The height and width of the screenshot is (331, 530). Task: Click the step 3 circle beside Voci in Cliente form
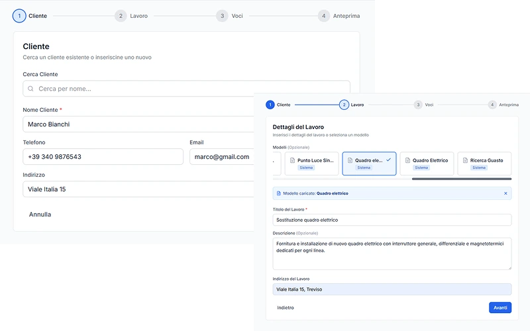(x=222, y=16)
